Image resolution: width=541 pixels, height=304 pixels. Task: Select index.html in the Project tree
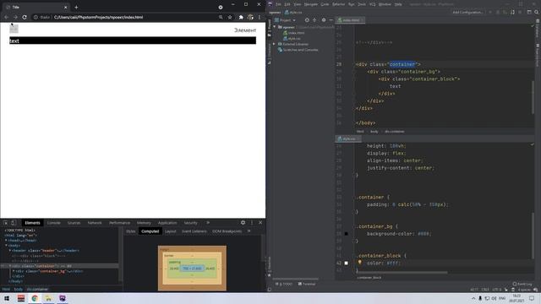[x=294, y=33]
